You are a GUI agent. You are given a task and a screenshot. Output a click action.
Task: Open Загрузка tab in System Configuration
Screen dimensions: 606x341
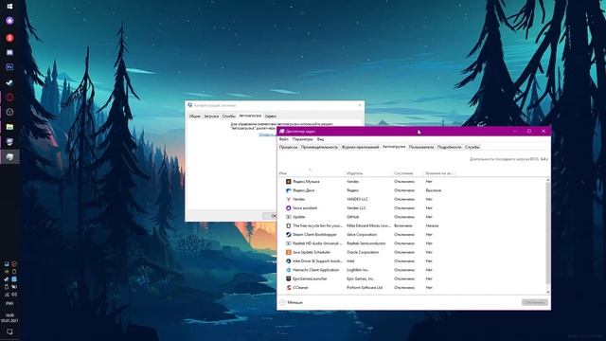[x=211, y=116]
